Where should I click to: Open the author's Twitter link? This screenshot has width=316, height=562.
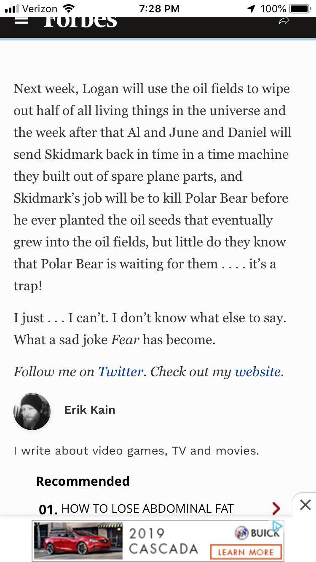(121, 372)
